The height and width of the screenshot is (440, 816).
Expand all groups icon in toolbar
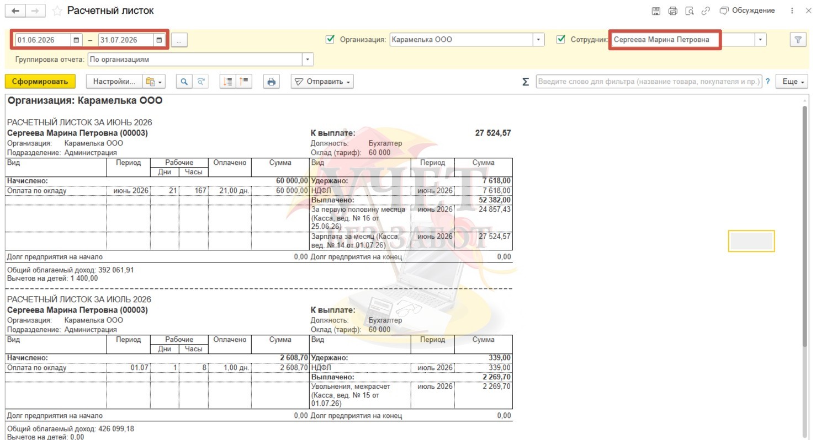pos(227,82)
